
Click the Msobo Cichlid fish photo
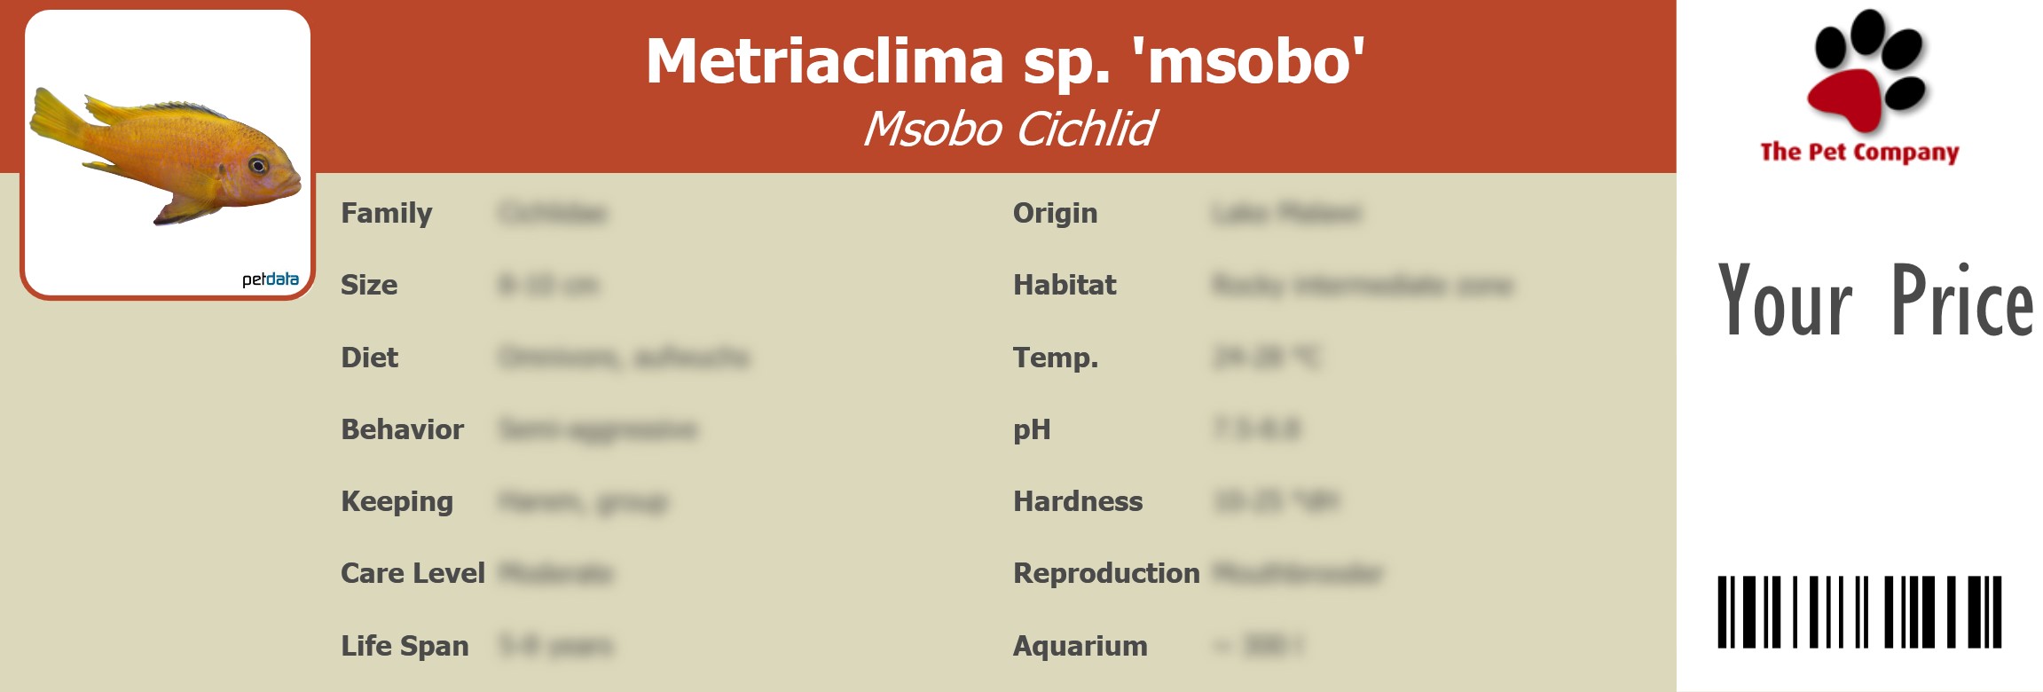point(167,155)
